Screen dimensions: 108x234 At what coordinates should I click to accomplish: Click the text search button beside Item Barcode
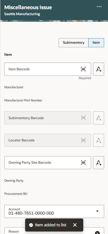pyautogui.click(x=99, y=69)
